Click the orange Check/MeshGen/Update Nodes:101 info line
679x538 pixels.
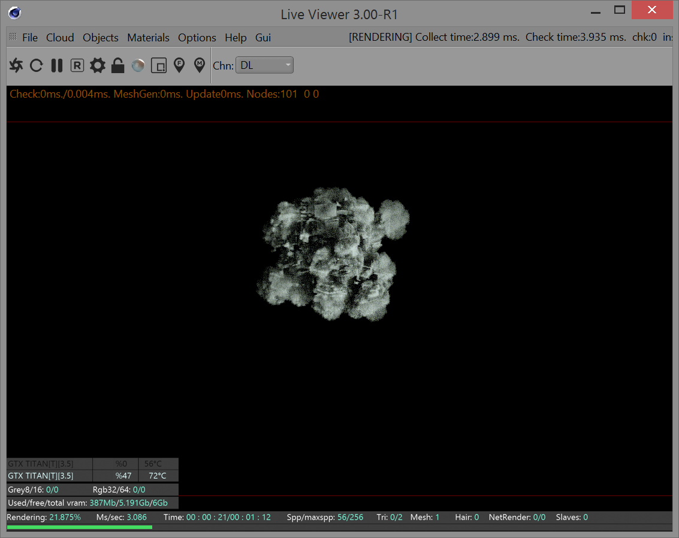click(164, 94)
